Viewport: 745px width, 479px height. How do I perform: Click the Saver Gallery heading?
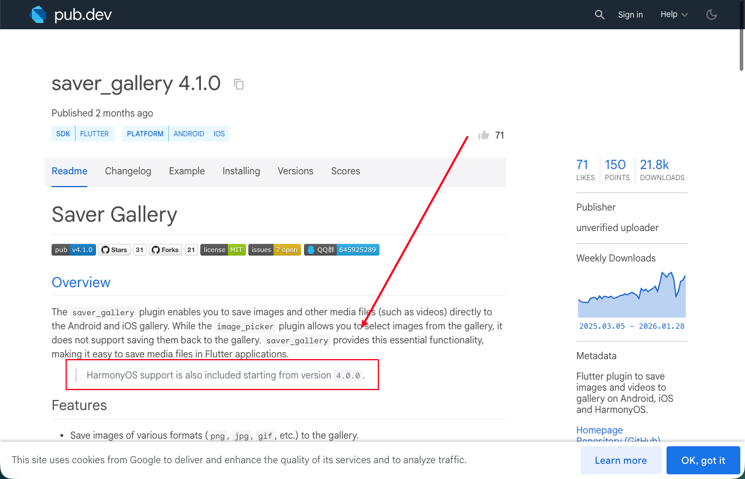114,215
